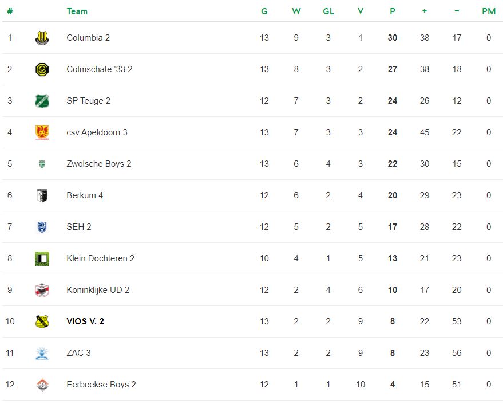
Task: Click the SP Teuge 2 green crest
Action: click(42, 101)
